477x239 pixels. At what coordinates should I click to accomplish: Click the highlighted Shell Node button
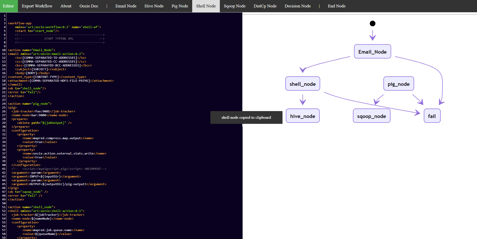coord(206,6)
